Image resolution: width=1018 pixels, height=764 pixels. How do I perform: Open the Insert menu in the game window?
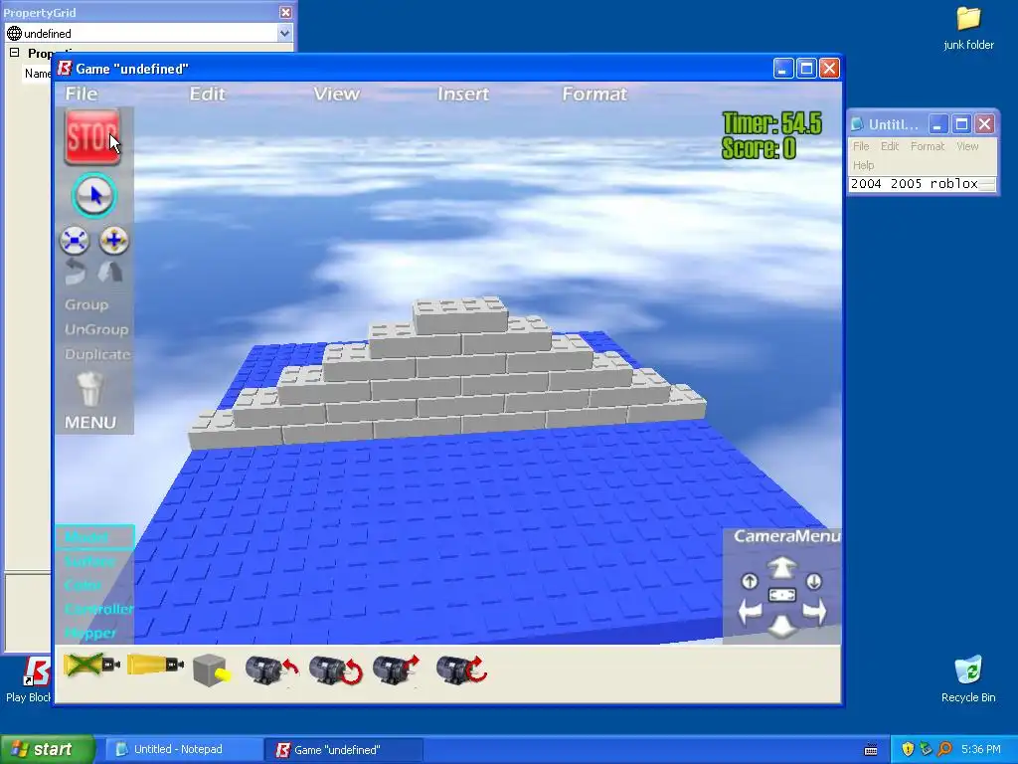(x=463, y=94)
